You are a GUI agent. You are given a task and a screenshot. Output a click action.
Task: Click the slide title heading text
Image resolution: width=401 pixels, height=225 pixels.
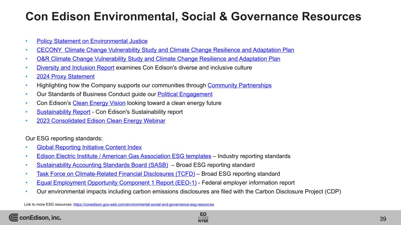(193, 17)
